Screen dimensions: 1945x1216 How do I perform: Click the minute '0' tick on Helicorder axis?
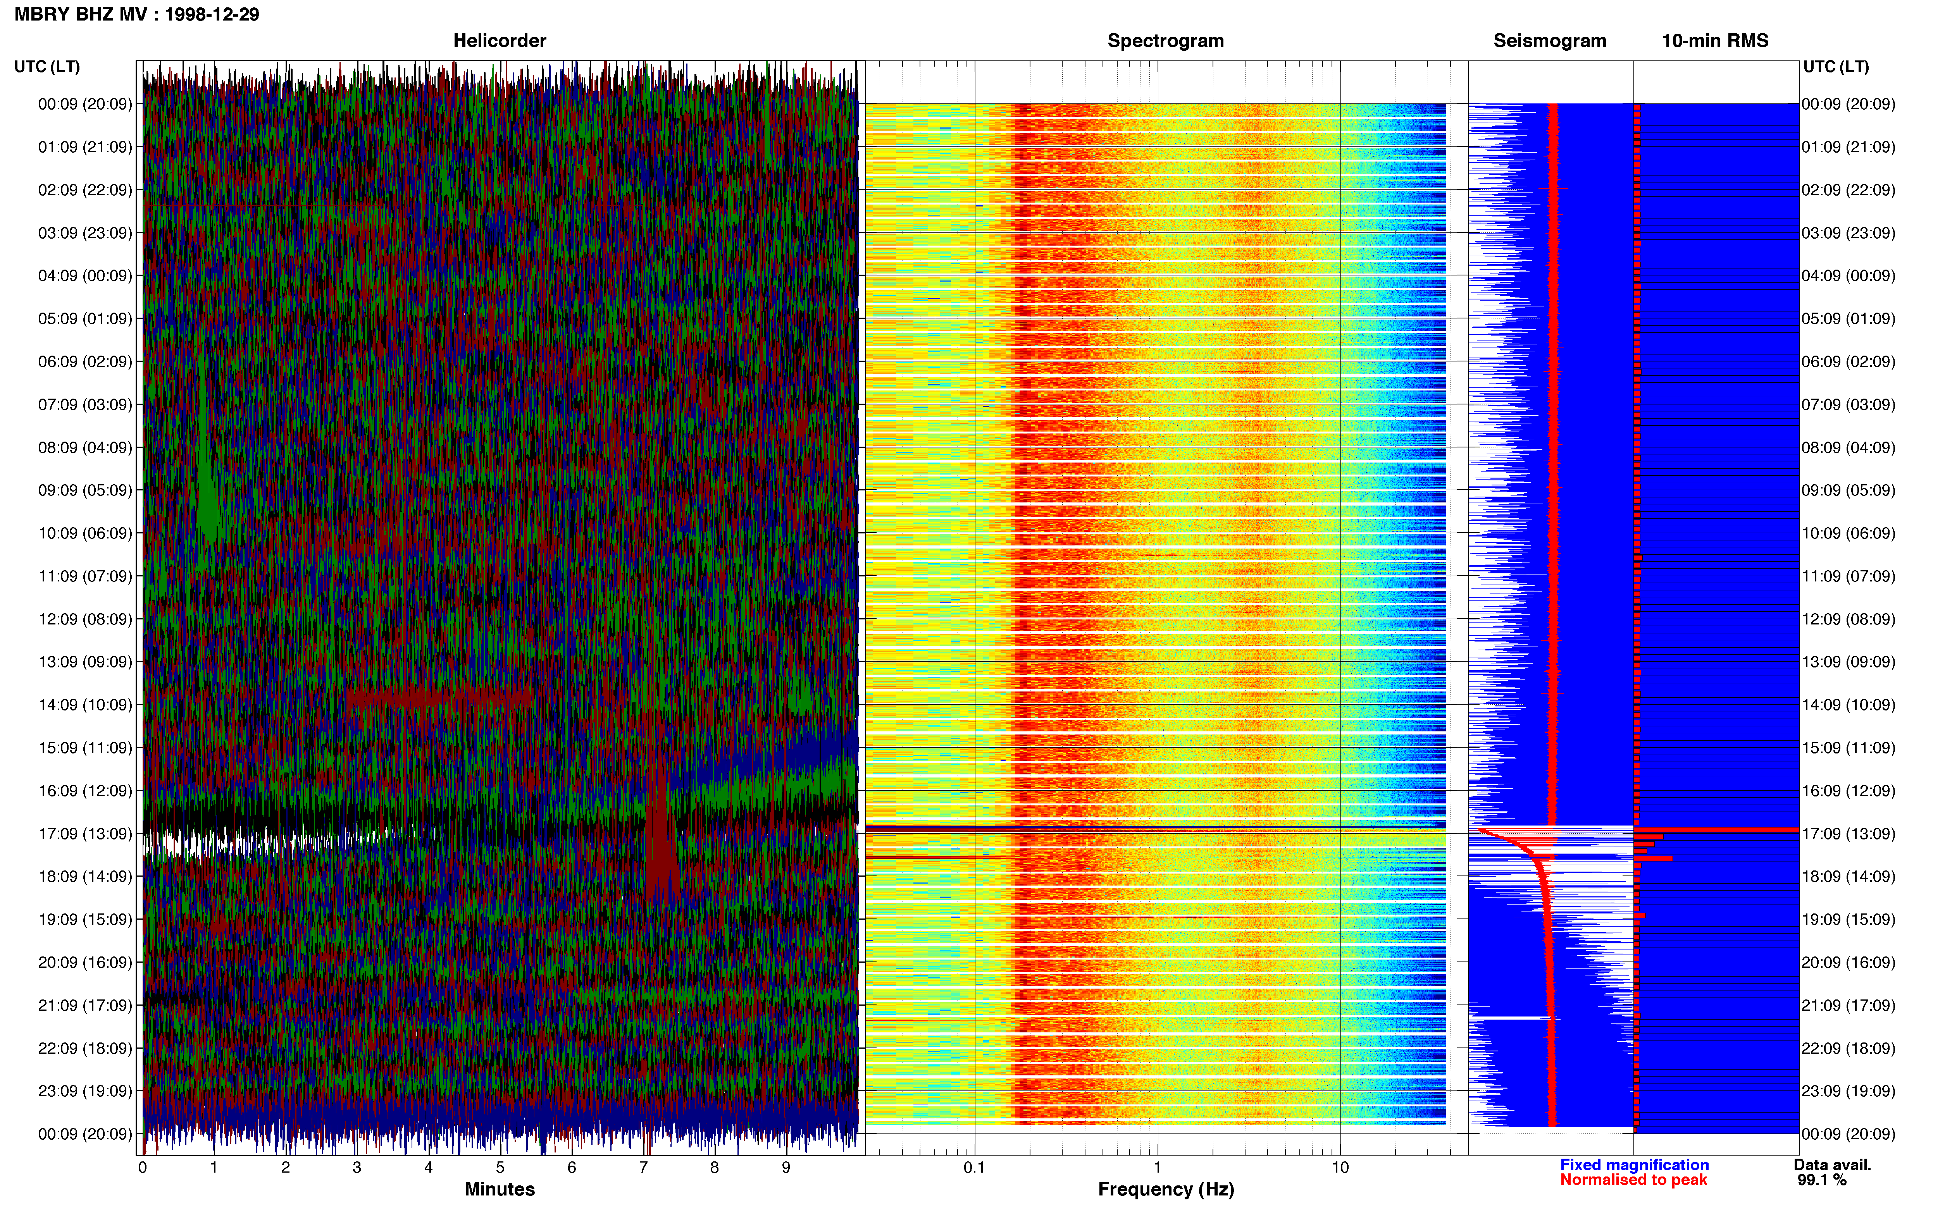[x=142, y=1168]
